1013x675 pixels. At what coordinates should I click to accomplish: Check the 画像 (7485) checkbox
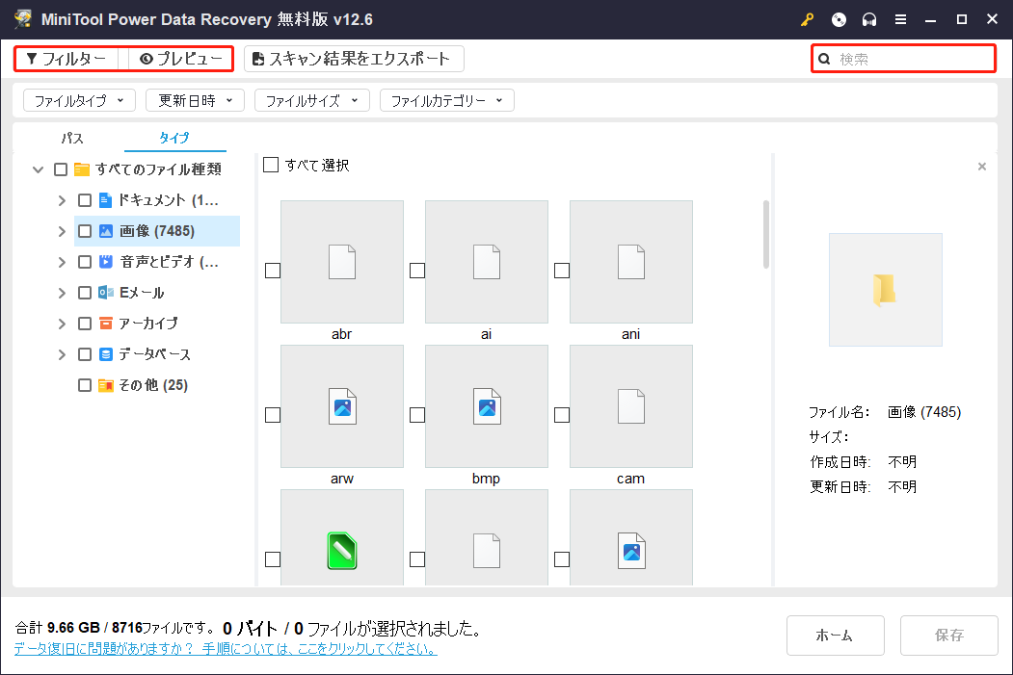[x=84, y=230]
